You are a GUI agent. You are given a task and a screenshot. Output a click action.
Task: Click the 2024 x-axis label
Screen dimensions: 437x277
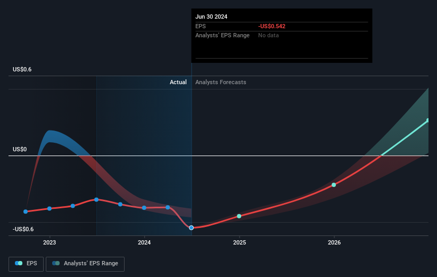(x=144, y=242)
